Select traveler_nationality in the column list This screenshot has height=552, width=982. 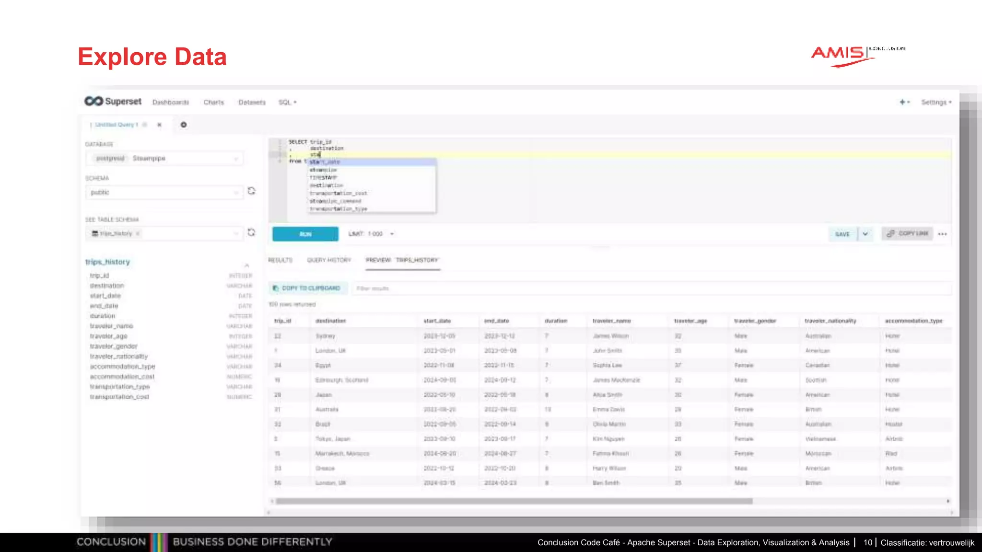point(118,356)
